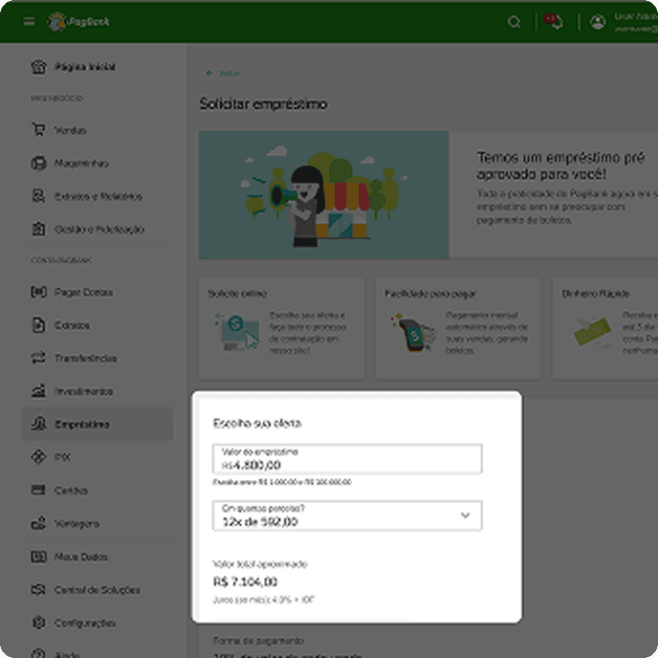Click the Configurações gear icon

coord(38,623)
